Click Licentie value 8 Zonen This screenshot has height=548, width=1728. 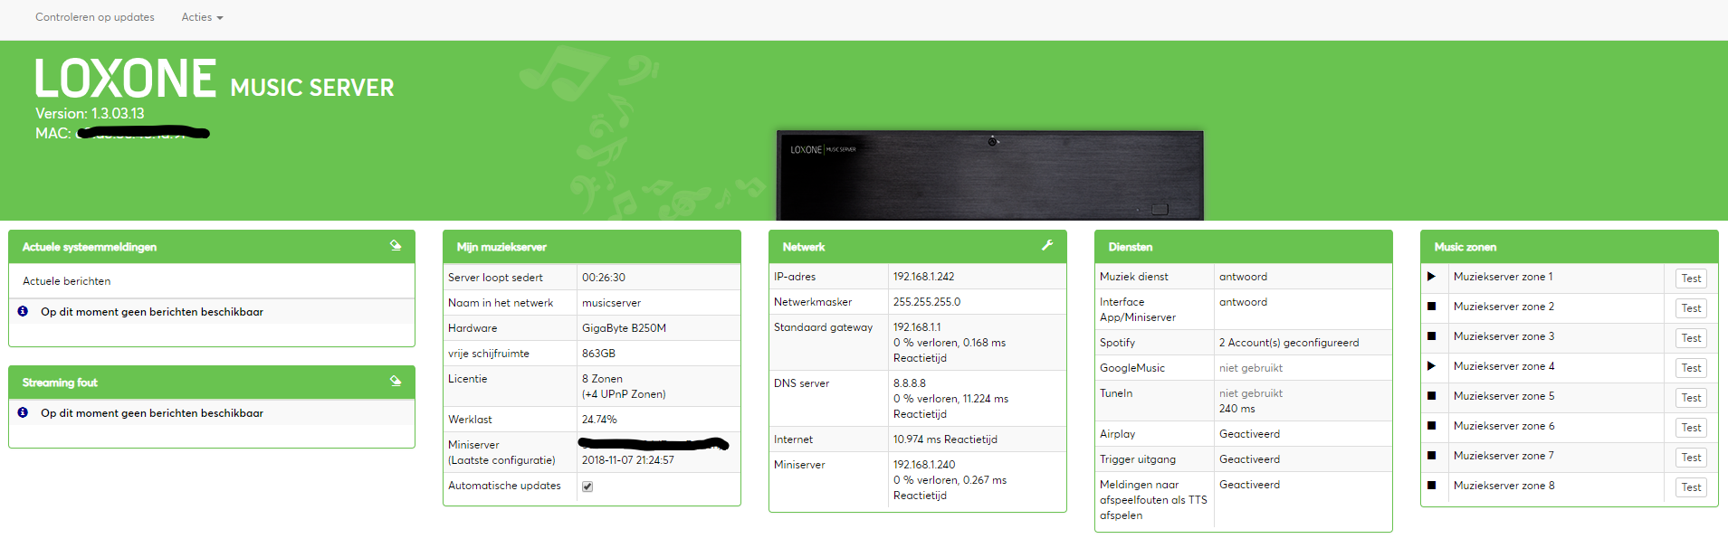coord(602,379)
